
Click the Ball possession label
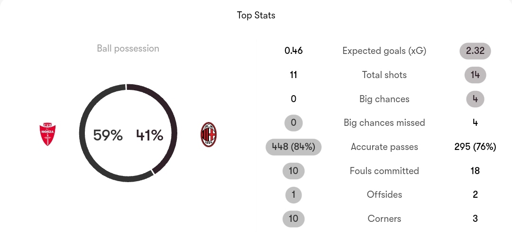coord(128,48)
